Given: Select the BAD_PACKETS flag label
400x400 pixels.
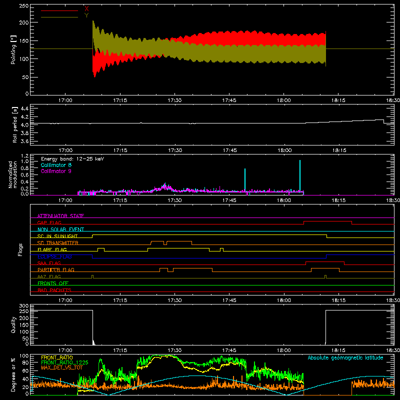Looking at the screenshot, I should (54, 290).
